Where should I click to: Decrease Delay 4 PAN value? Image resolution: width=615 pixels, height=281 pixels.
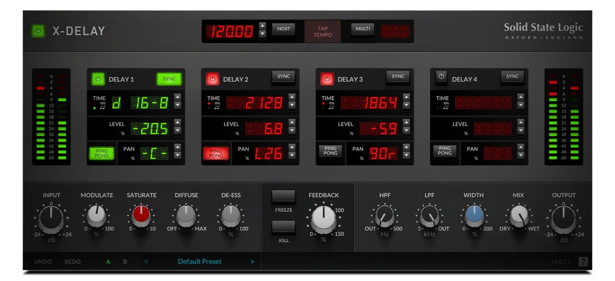pyautogui.click(x=522, y=155)
